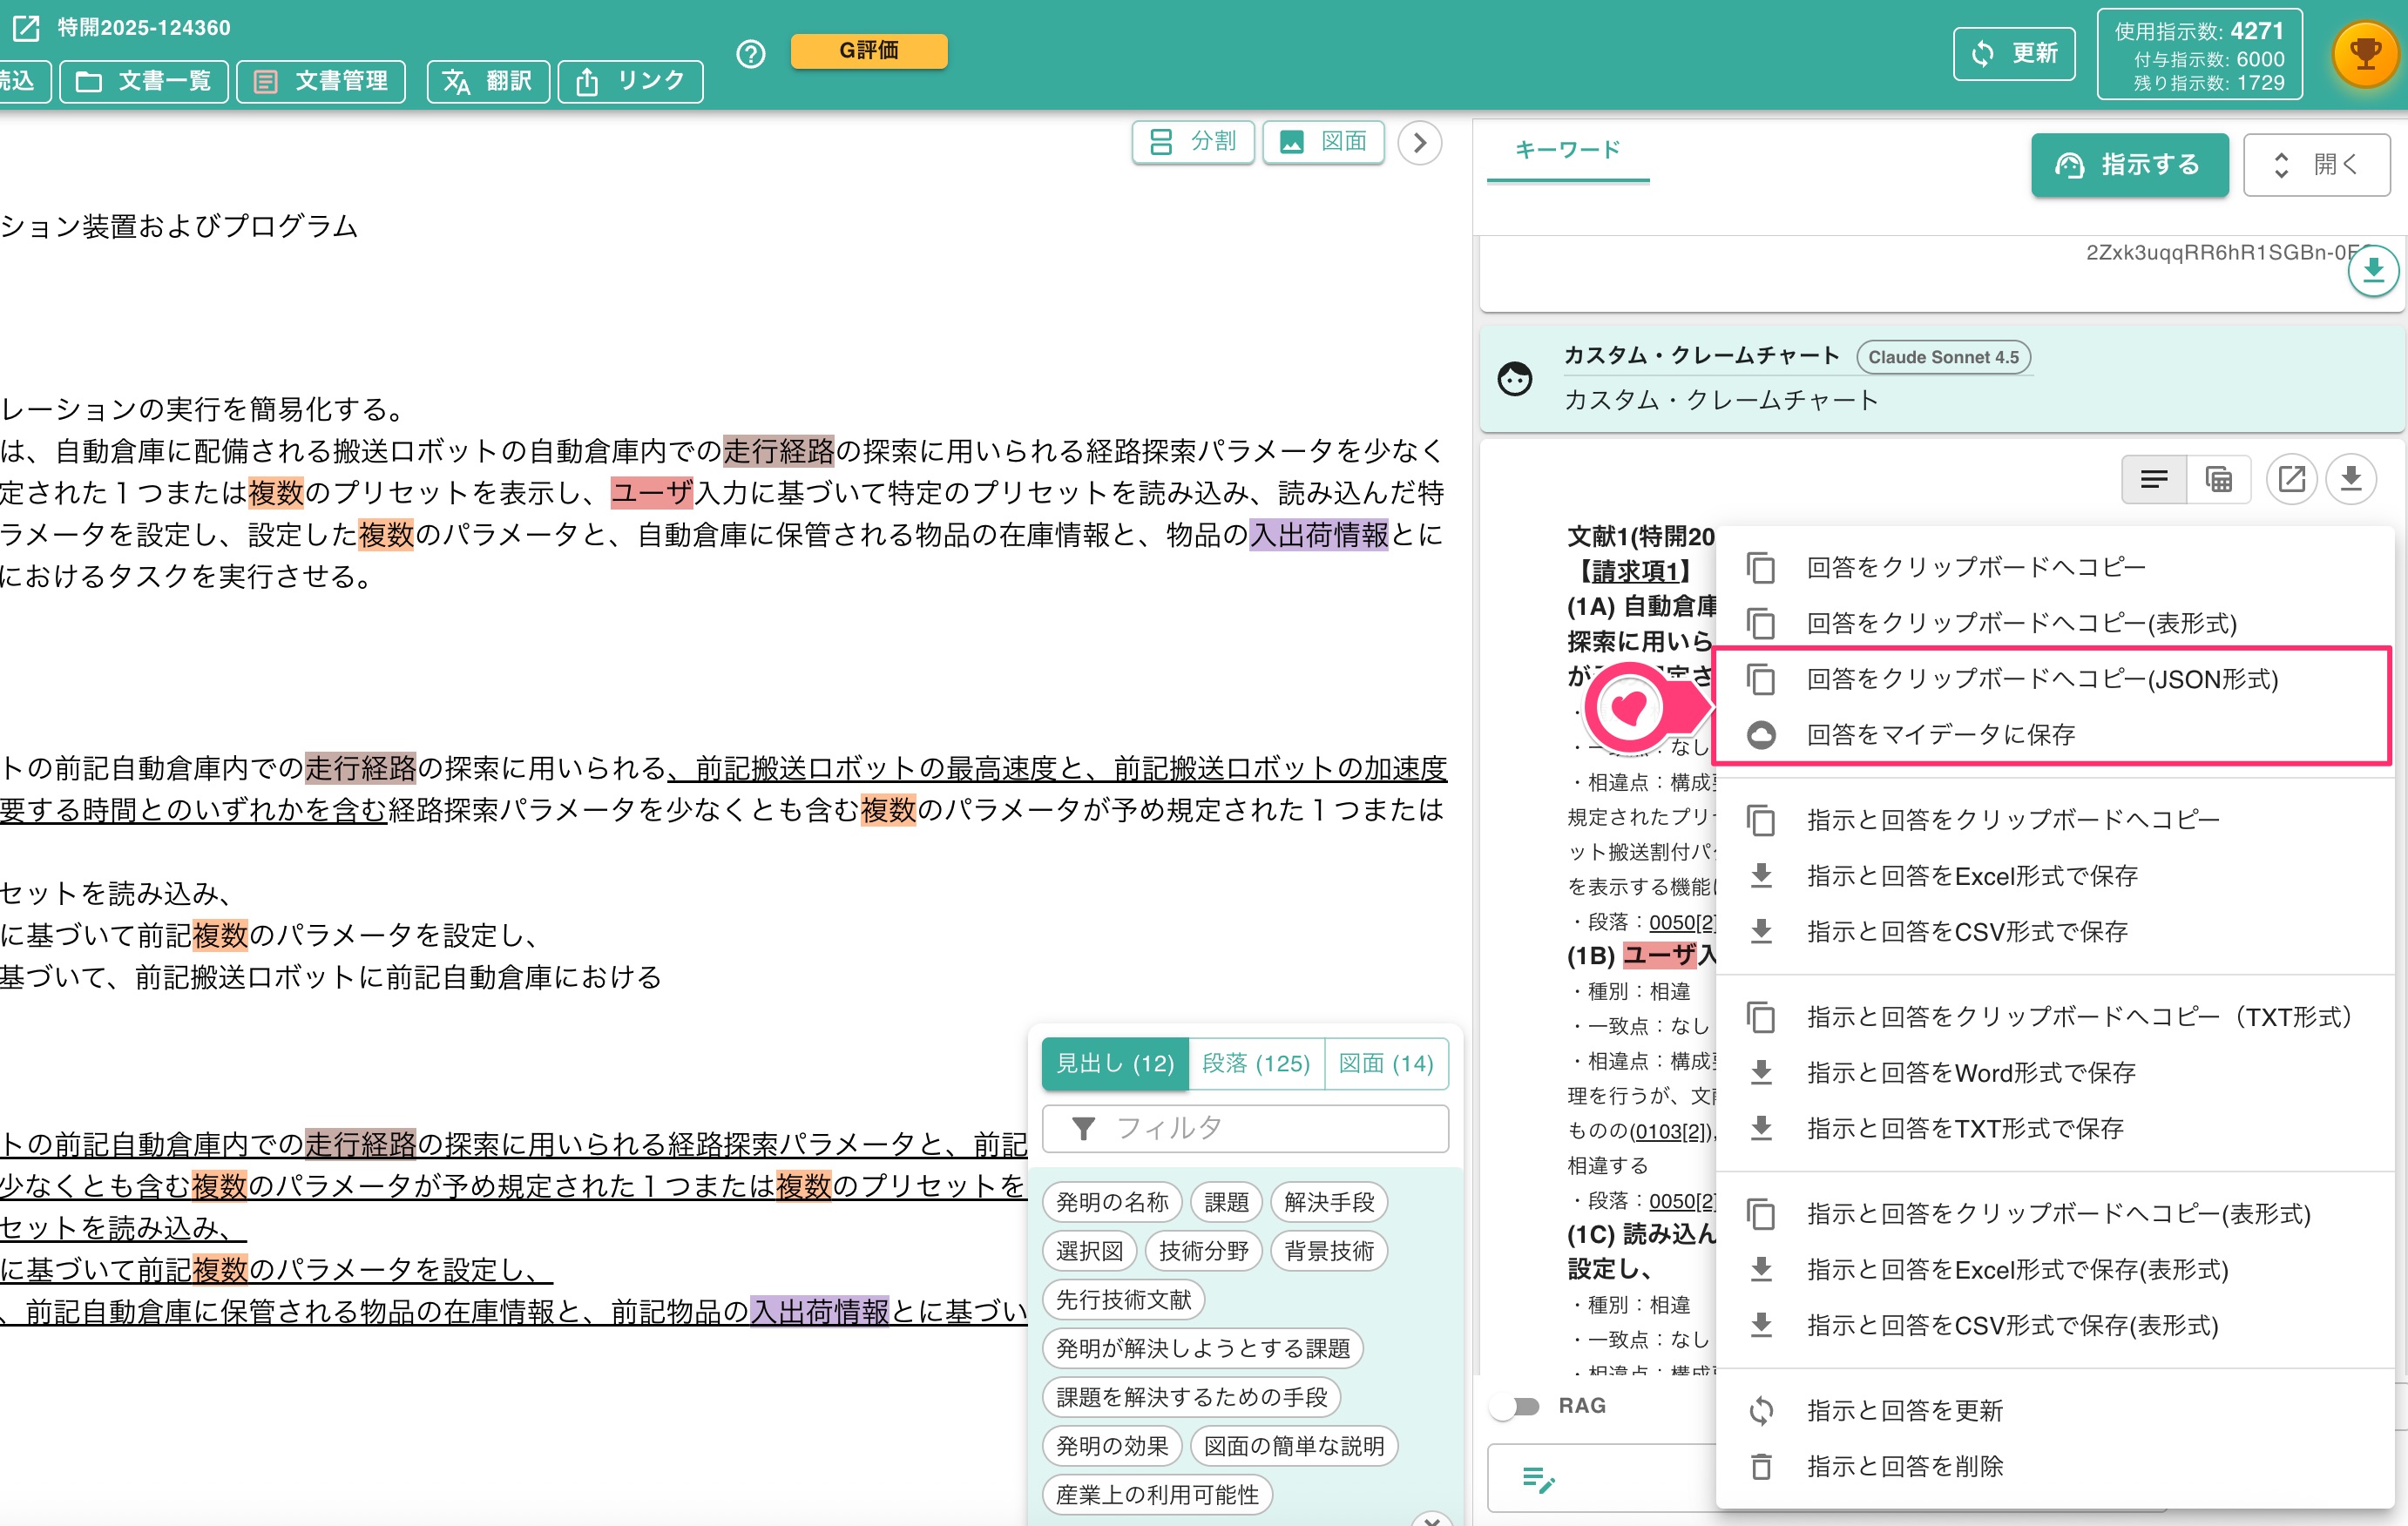Switch to the キーワード tab
Screen dimensions: 2408x1526
coord(1567,150)
